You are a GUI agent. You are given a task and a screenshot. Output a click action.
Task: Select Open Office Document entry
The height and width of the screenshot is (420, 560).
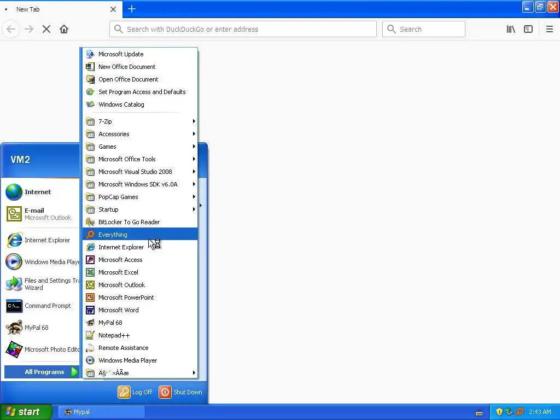[139, 79]
